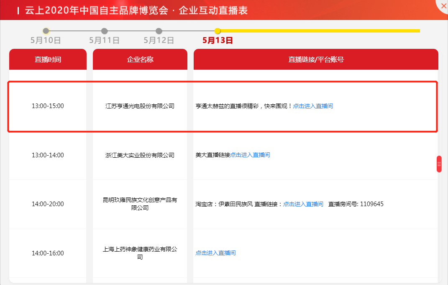Select the 5月10日 timeline dot
The image size is (448, 285).
point(46,31)
